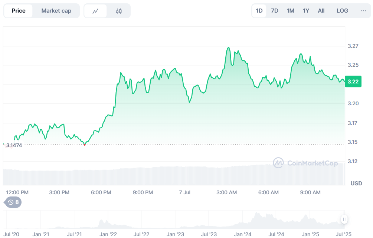
Task: Set the chart range to 1Y
Action: click(306, 11)
